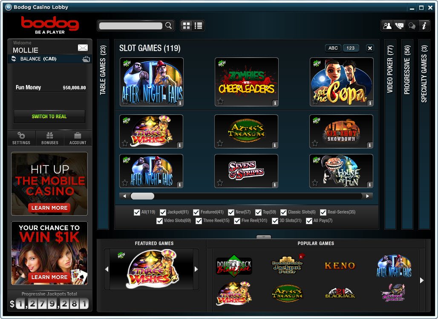Switch to list view layout
The image size is (438, 319).
tap(198, 26)
